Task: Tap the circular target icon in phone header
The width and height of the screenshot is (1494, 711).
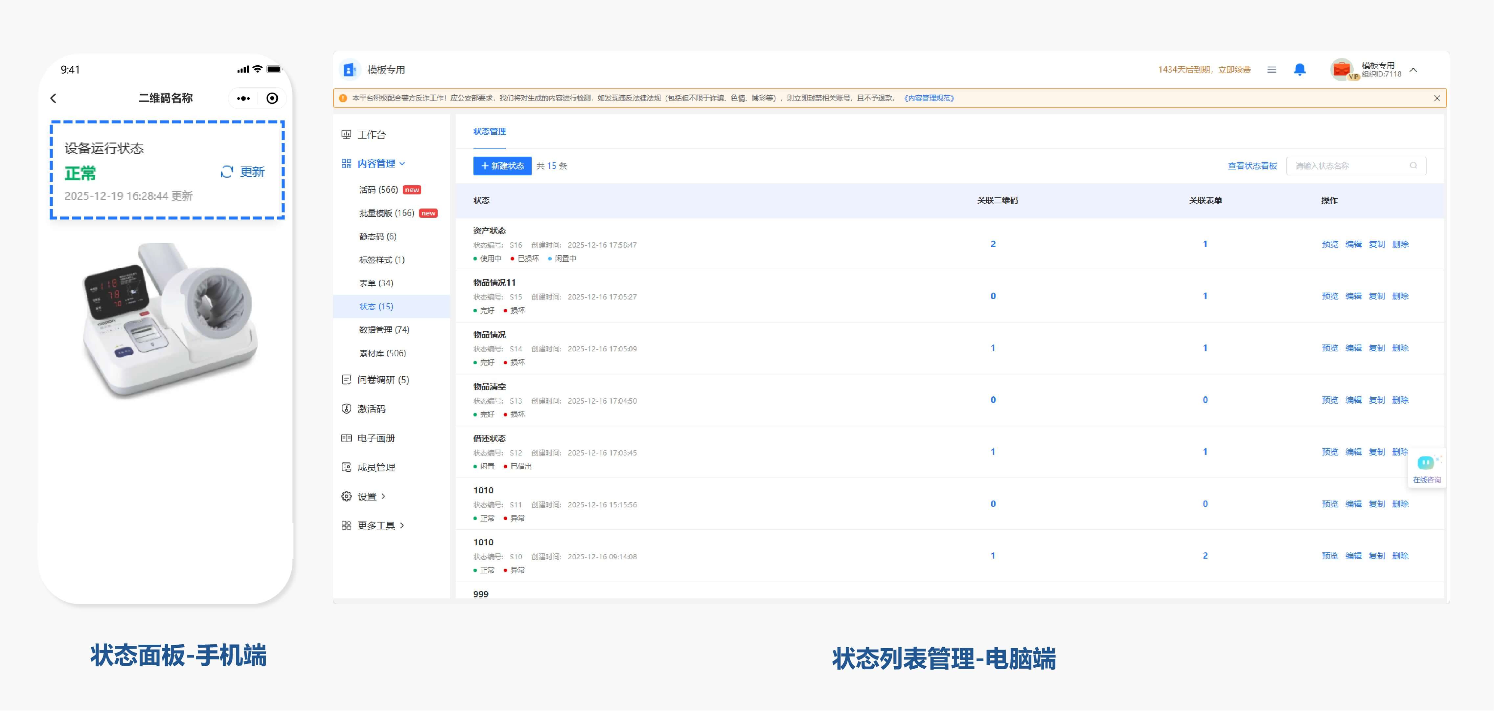Action: pos(272,99)
